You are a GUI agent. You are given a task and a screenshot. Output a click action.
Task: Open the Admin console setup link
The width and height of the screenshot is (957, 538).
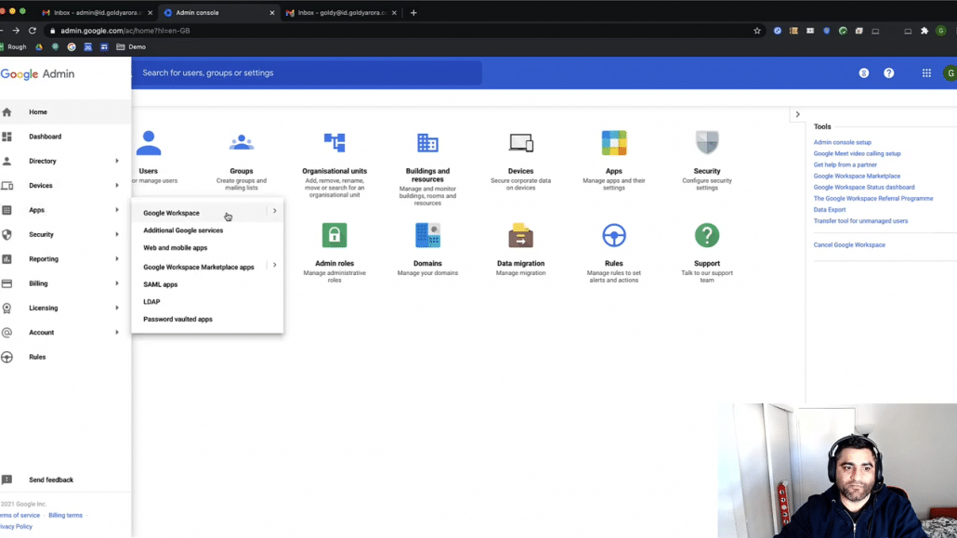point(843,142)
